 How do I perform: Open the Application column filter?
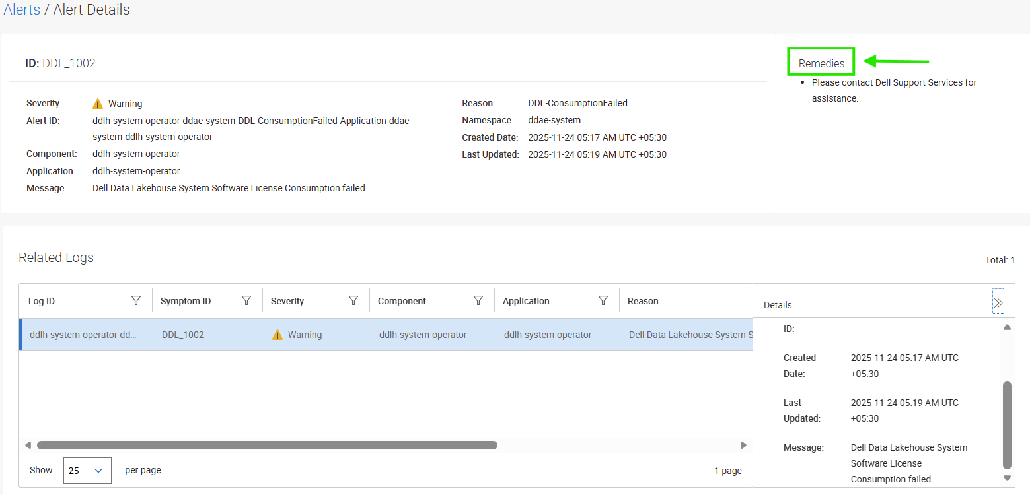(603, 301)
